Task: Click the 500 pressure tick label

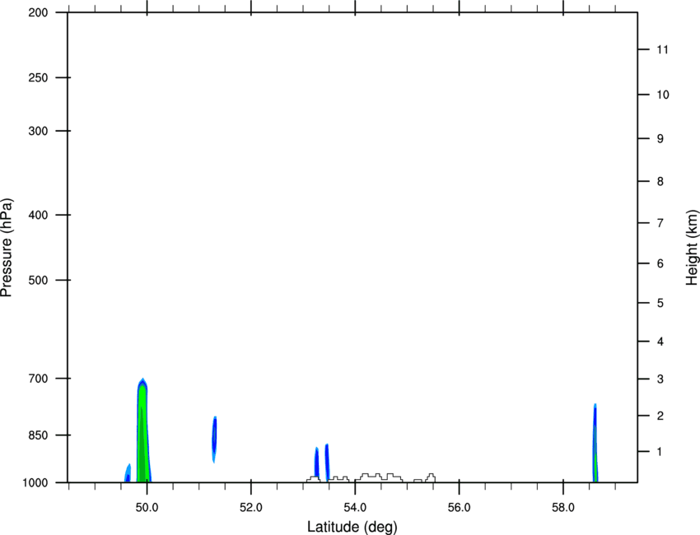Action: click(39, 280)
